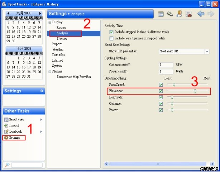Screen dimensions: 220x172
Task: Toggle Power smoothing checkbox
Action: [x=161, y=110]
